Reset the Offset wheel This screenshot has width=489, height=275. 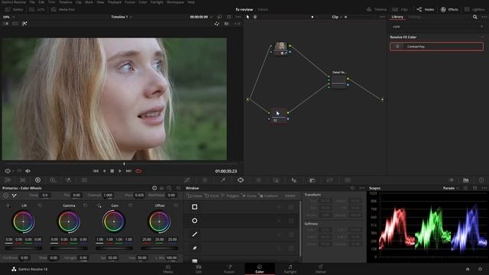coord(176,205)
